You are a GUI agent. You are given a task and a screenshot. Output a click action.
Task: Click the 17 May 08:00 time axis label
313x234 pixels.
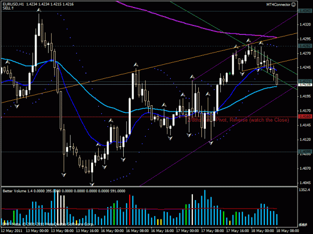click(x=212, y=231)
